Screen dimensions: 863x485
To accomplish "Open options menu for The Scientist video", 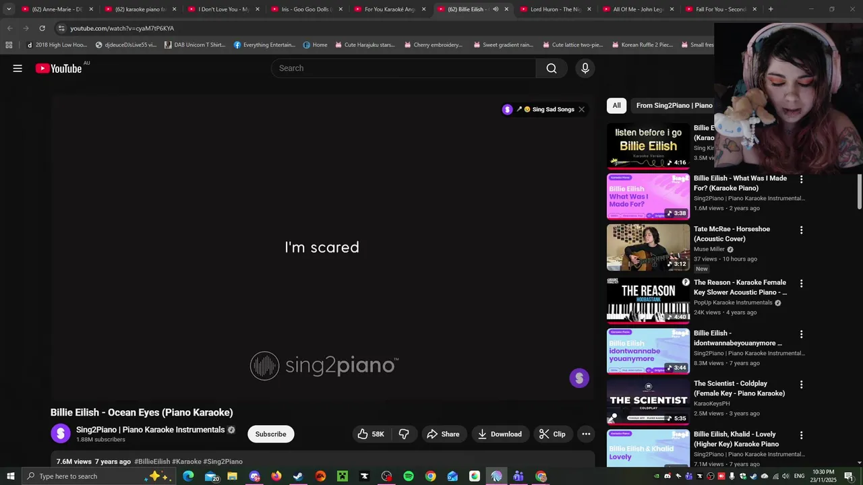I will (x=801, y=385).
